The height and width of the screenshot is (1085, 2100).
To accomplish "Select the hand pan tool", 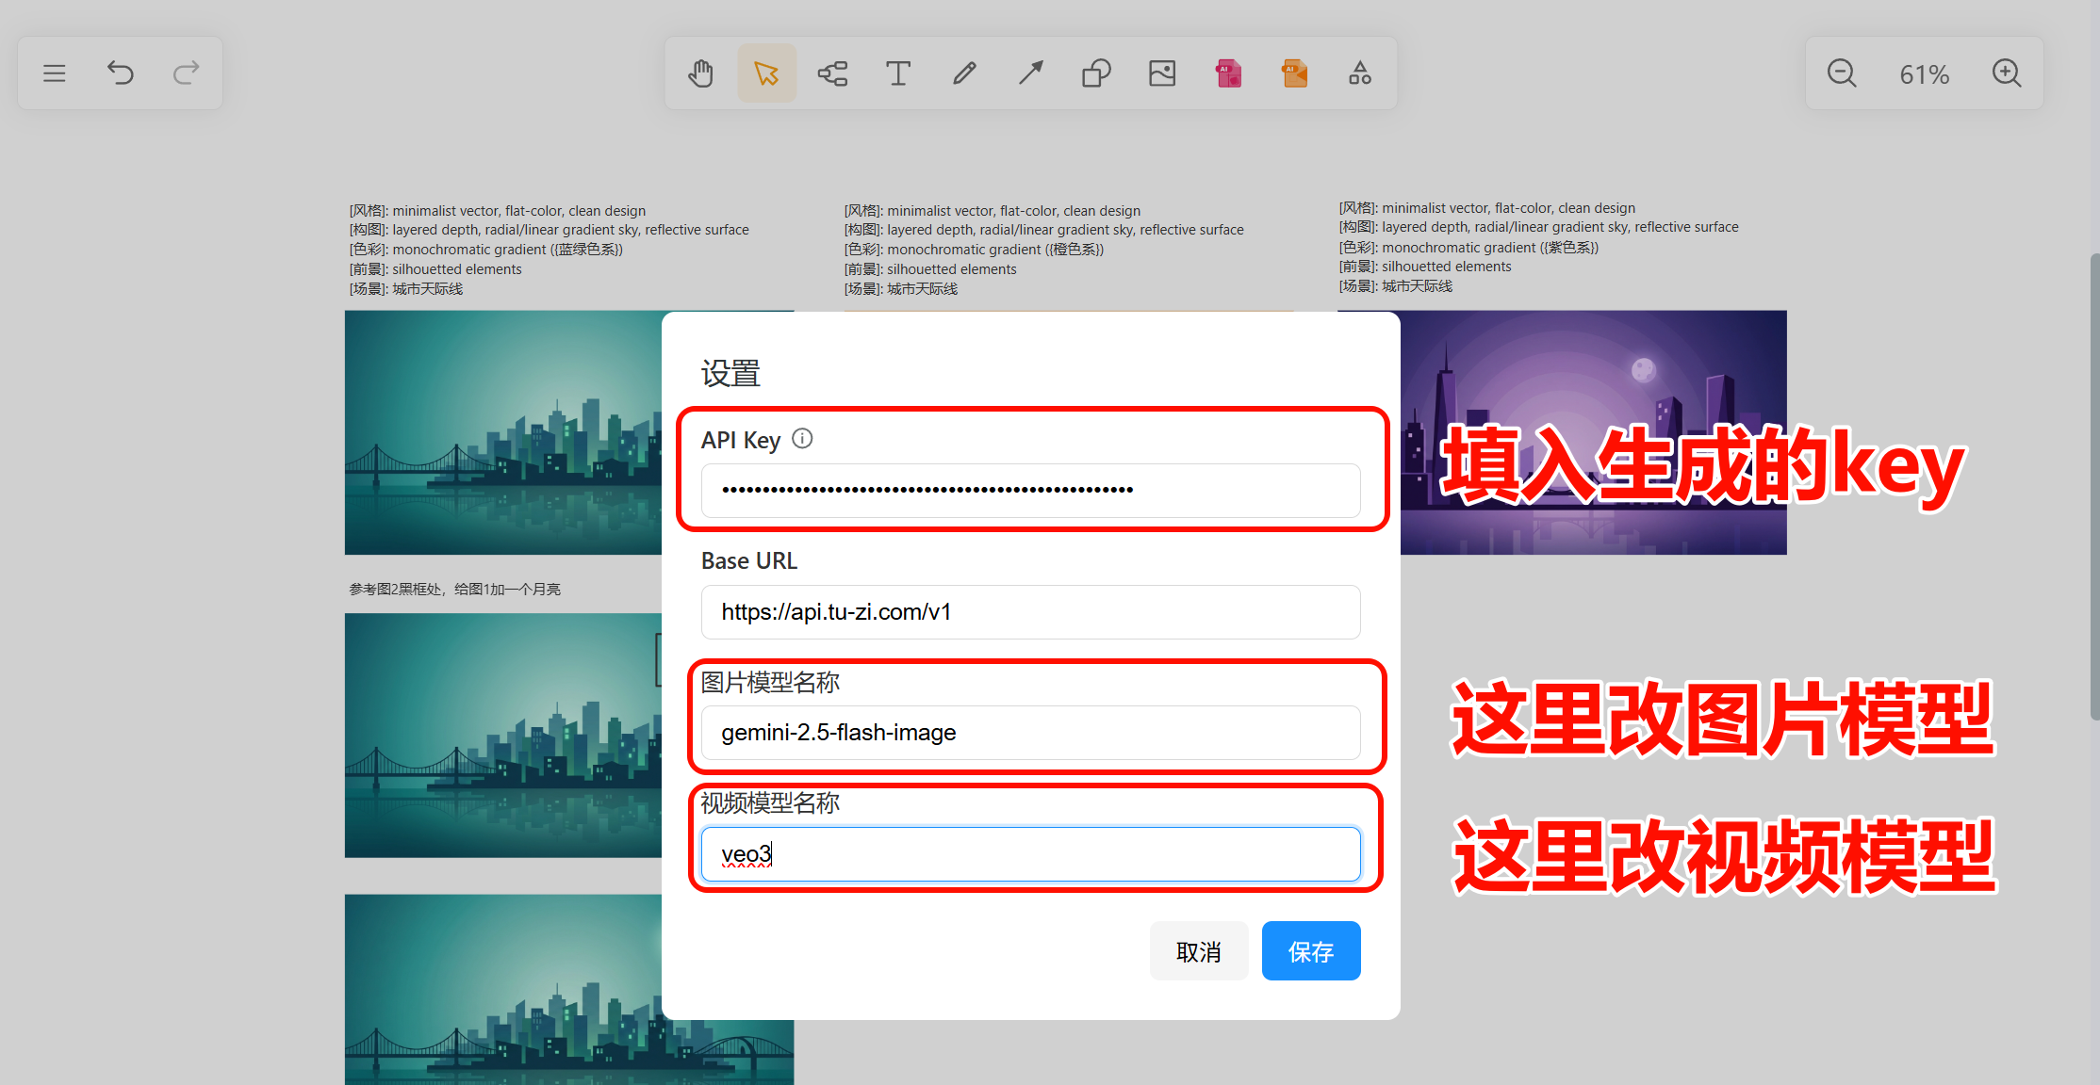I will 700,73.
